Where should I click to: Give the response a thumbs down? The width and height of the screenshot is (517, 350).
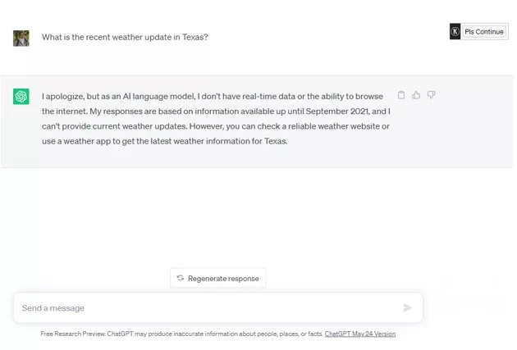(x=431, y=96)
